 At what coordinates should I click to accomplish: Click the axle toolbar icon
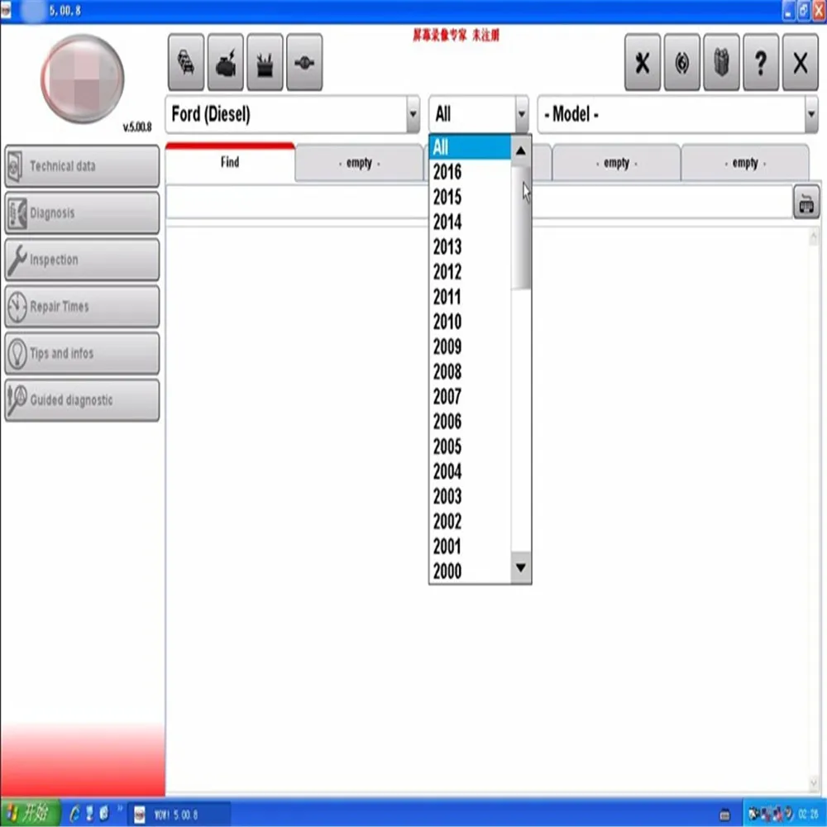tap(304, 62)
